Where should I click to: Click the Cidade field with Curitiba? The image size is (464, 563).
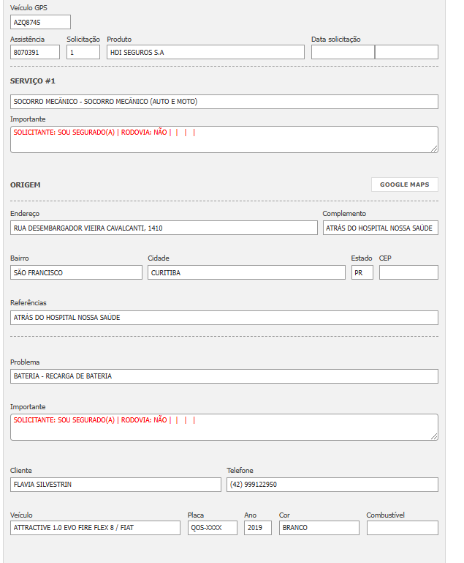(246, 272)
